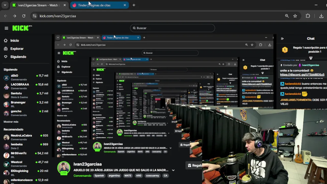Expand the list with Mostrar más
The width and height of the screenshot is (327, 184).
[x=11, y=122]
